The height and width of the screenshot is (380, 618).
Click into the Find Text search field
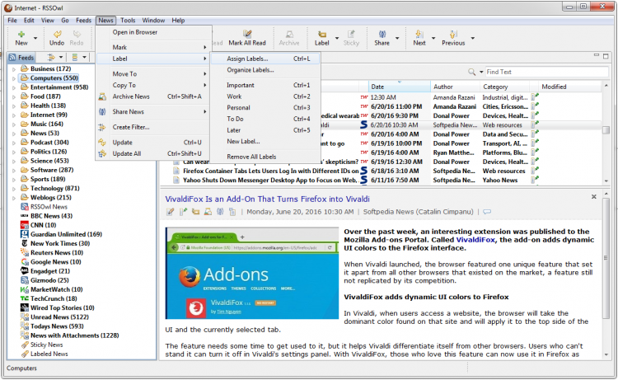pyautogui.click(x=546, y=72)
